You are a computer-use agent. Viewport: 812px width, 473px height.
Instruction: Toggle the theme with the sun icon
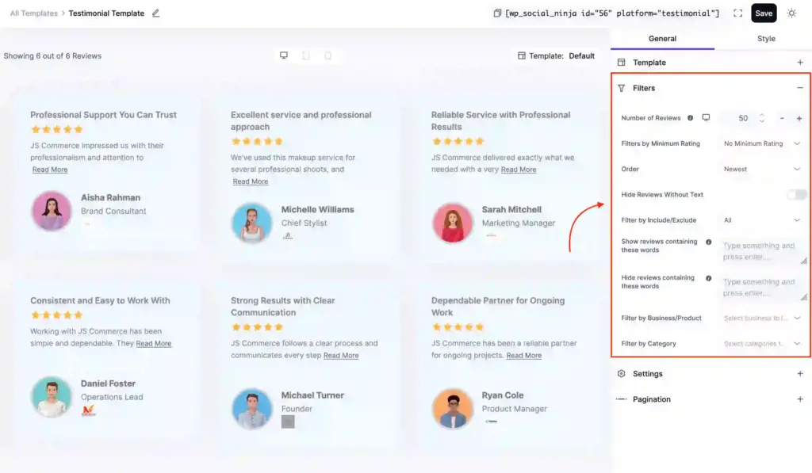pos(791,13)
